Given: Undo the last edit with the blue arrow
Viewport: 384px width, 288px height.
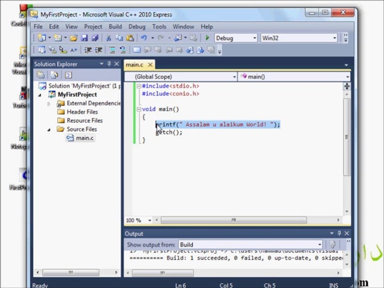Looking at the screenshot, I should click(144, 38).
